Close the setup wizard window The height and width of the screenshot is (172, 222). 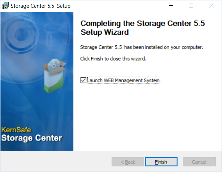211,6
